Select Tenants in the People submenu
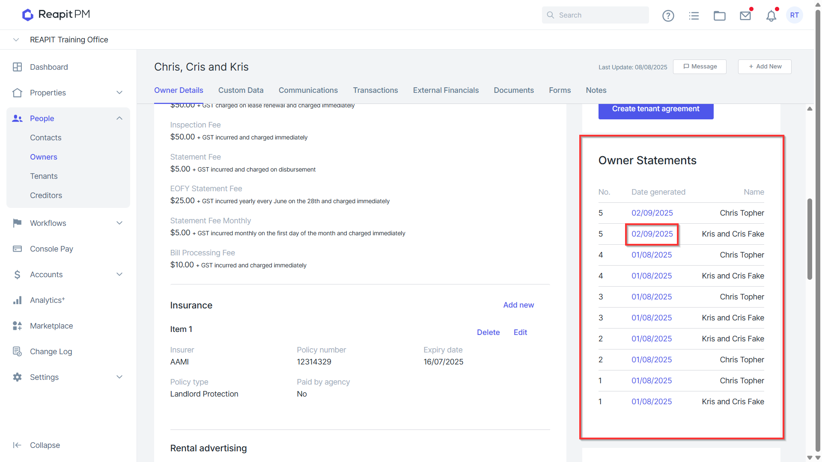Screen dimensions: 822x462 44,176
